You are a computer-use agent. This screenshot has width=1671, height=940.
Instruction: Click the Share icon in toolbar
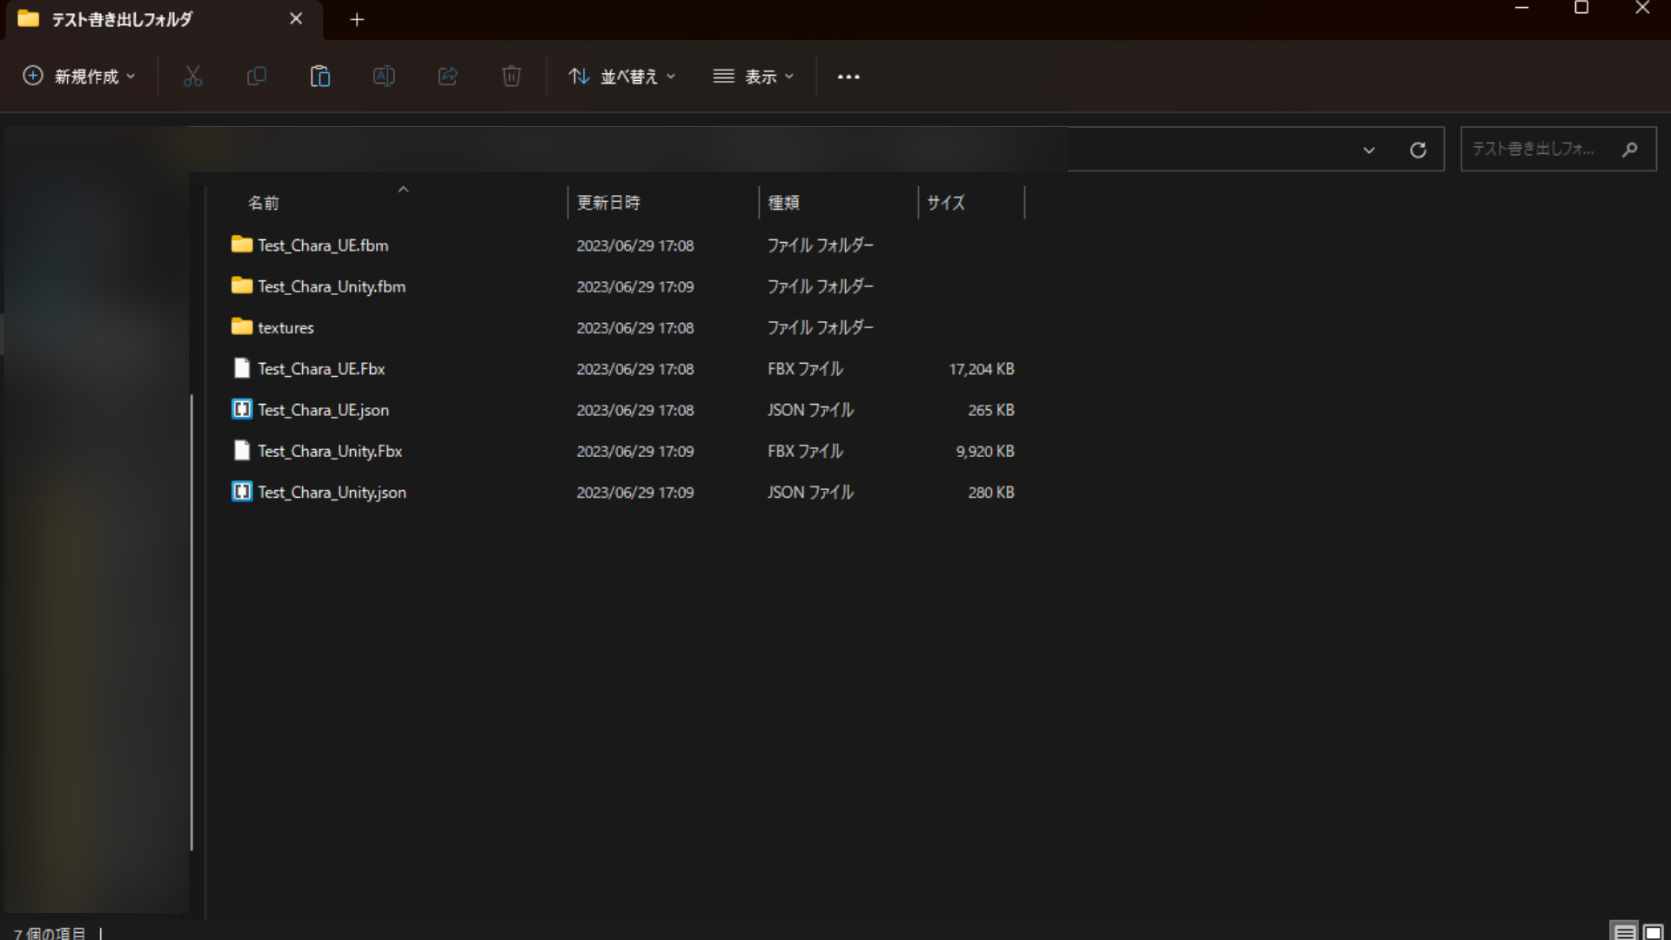pyautogui.click(x=447, y=77)
